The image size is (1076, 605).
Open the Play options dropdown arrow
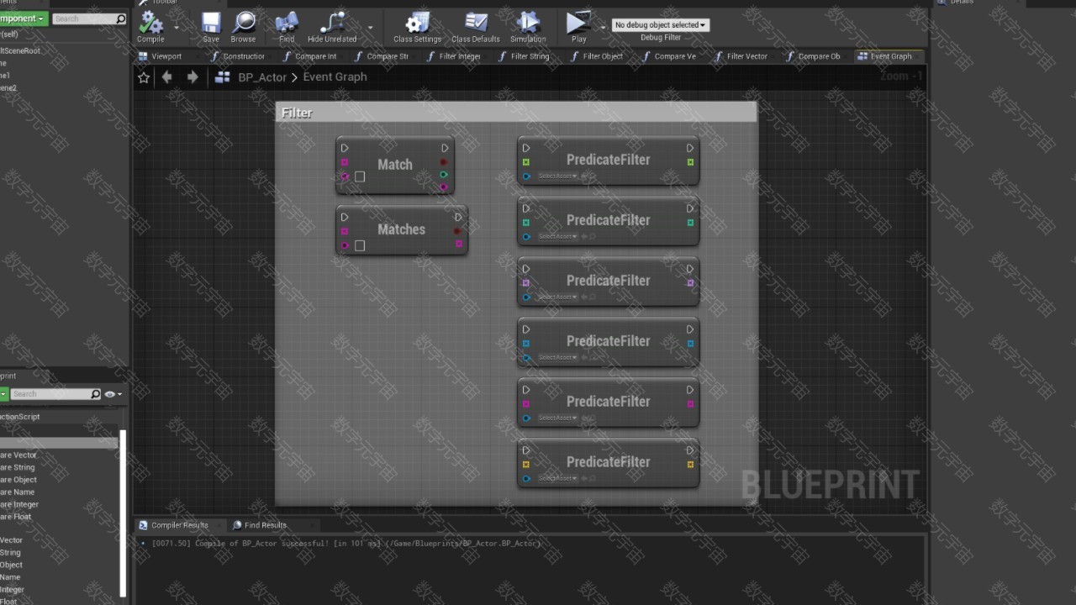603,27
